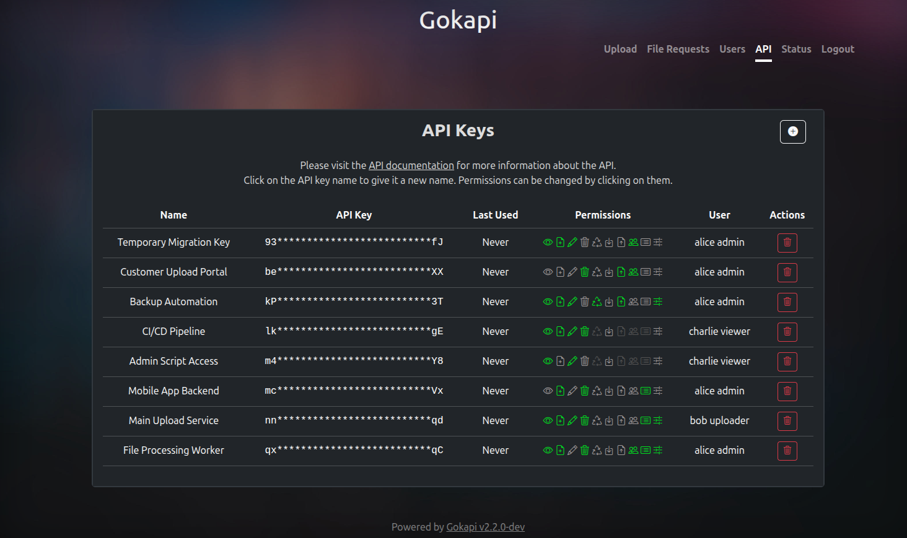Delete the Admin Script Access key

(787, 362)
